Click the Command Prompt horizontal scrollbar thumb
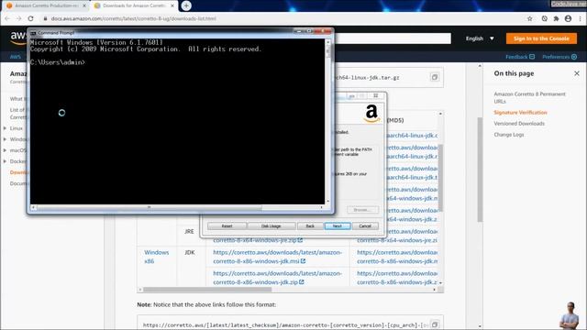Screen dimensions: 587x330 tap(149, 207)
